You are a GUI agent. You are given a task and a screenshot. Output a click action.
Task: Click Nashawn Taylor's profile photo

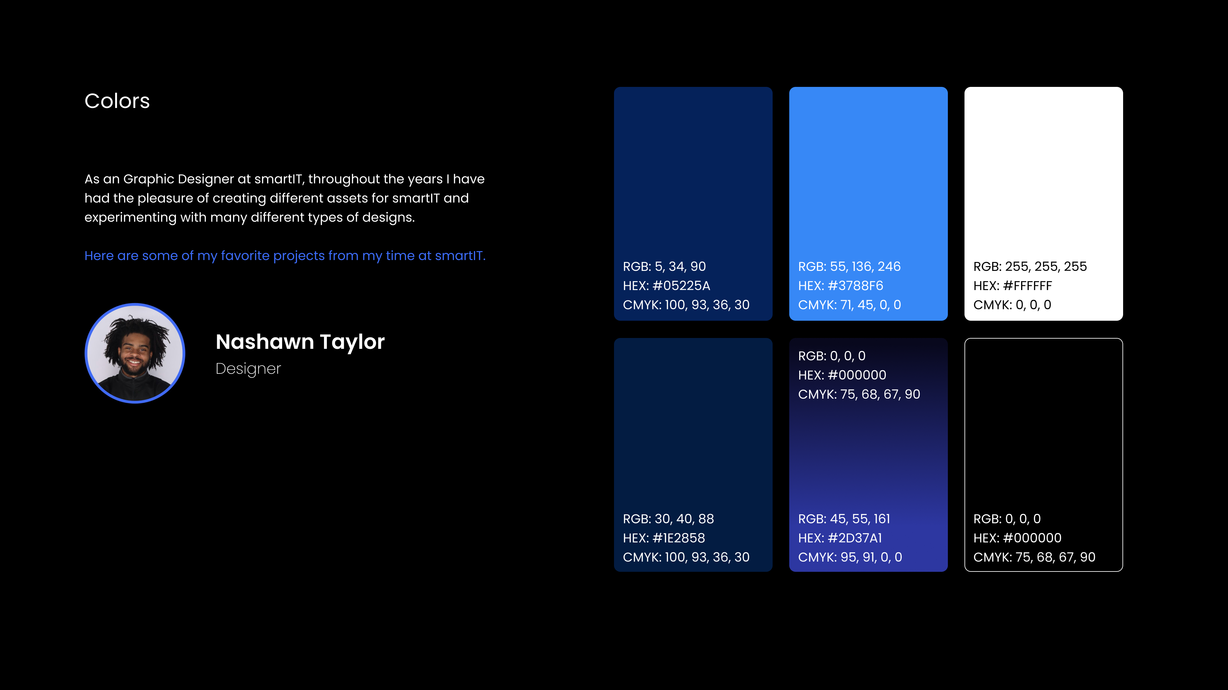tap(135, 353)
